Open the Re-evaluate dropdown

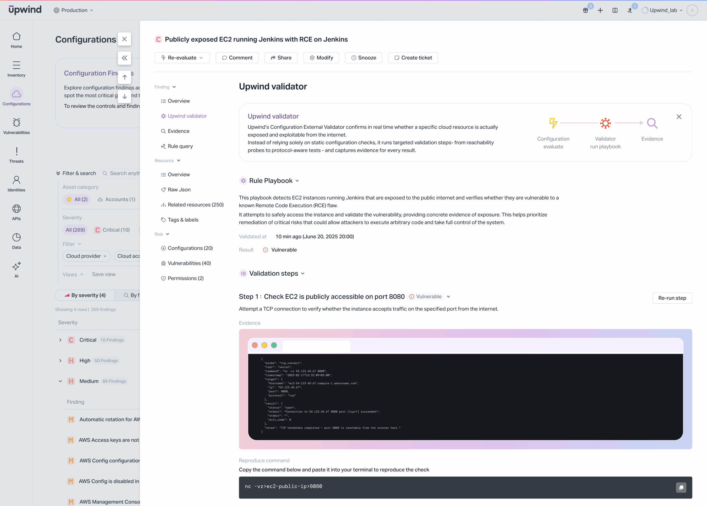tap(182, 58)
